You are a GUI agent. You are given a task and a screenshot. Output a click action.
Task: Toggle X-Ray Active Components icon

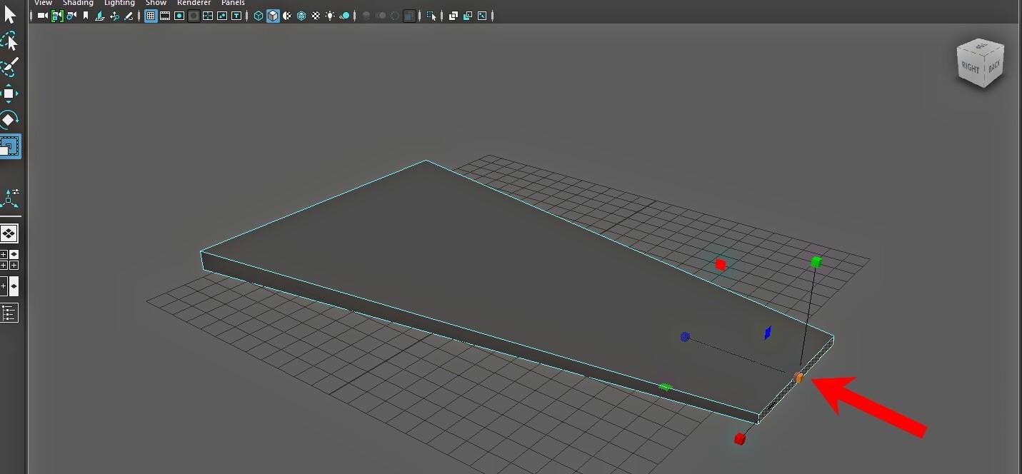(x=468, y=16)
